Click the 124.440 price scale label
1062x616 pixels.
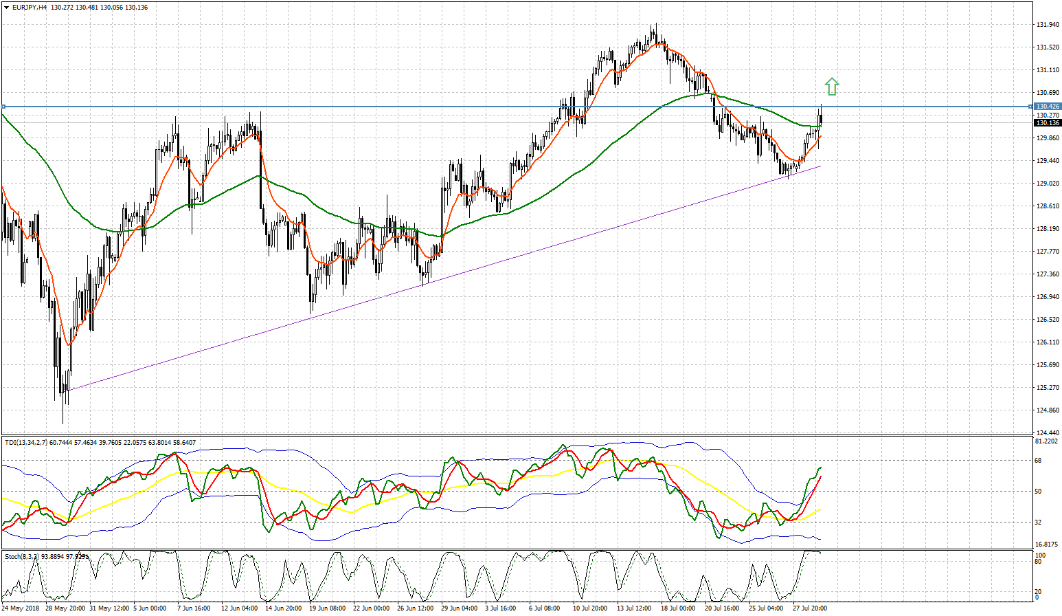1046,433
